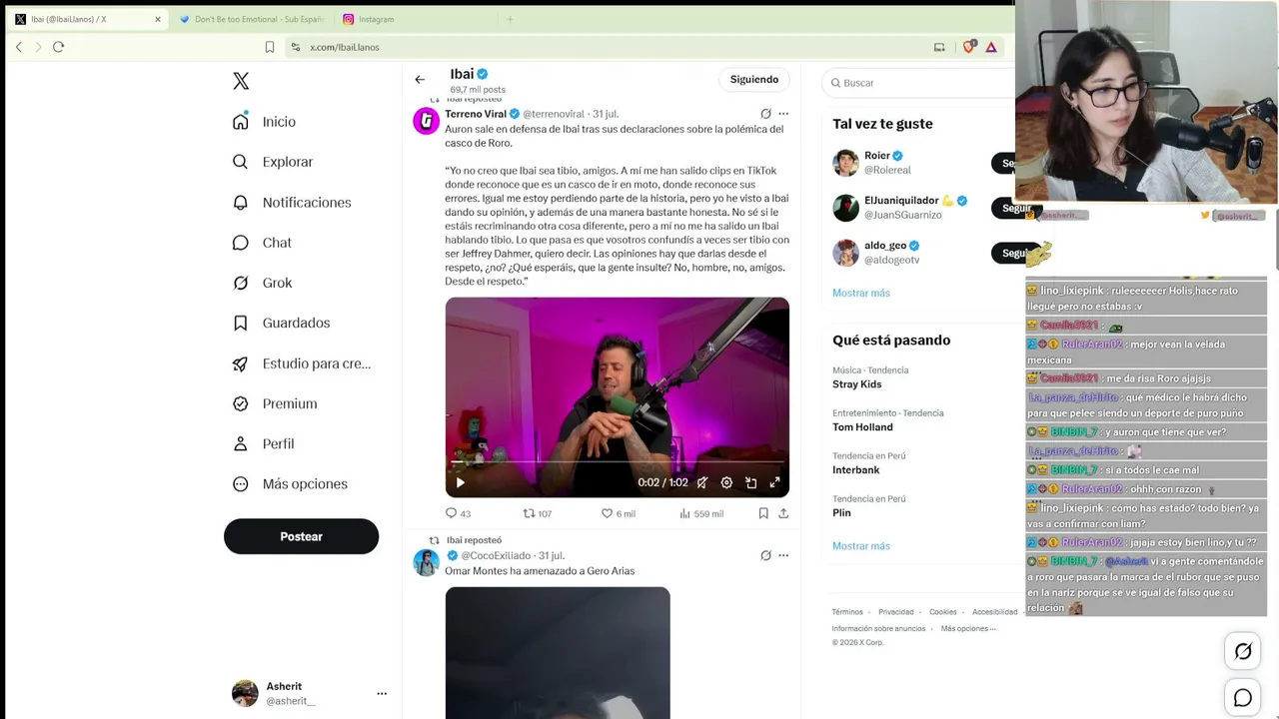Switch to Don't Be too Emotional tab

click(252, 19)
